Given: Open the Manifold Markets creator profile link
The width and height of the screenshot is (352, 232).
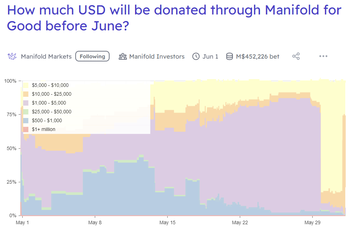Looking at the screenshot, I should (46, 56).
